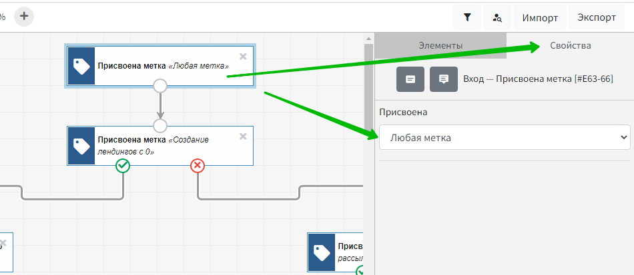The height and width of the screenshot is (275, 634).
Task: Click output connector under «Любая метка» block
Action: 160,85
